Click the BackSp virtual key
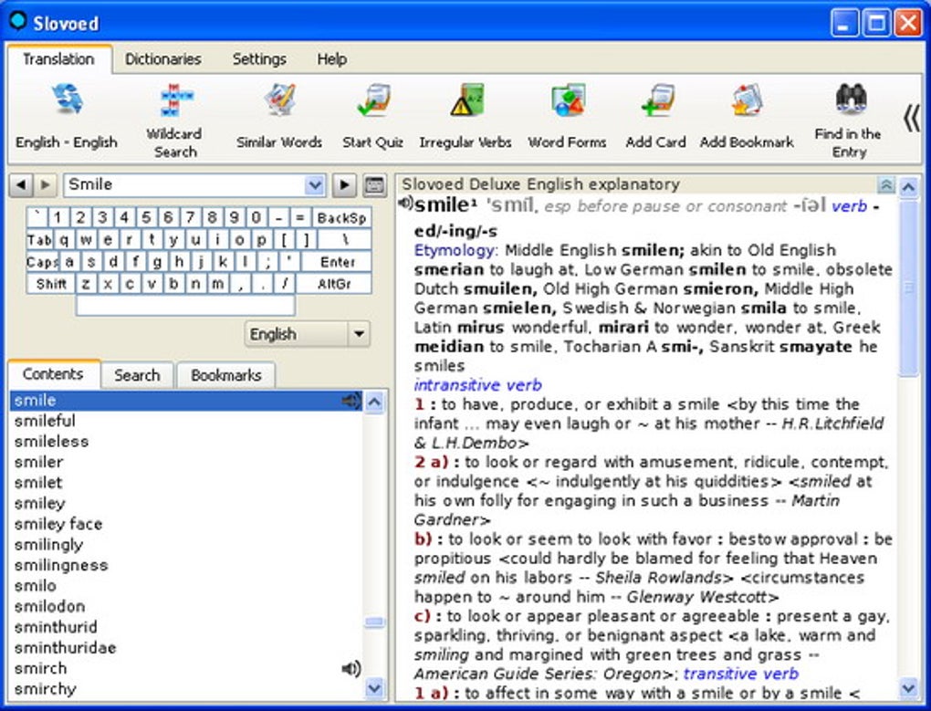 pos(341,218)
